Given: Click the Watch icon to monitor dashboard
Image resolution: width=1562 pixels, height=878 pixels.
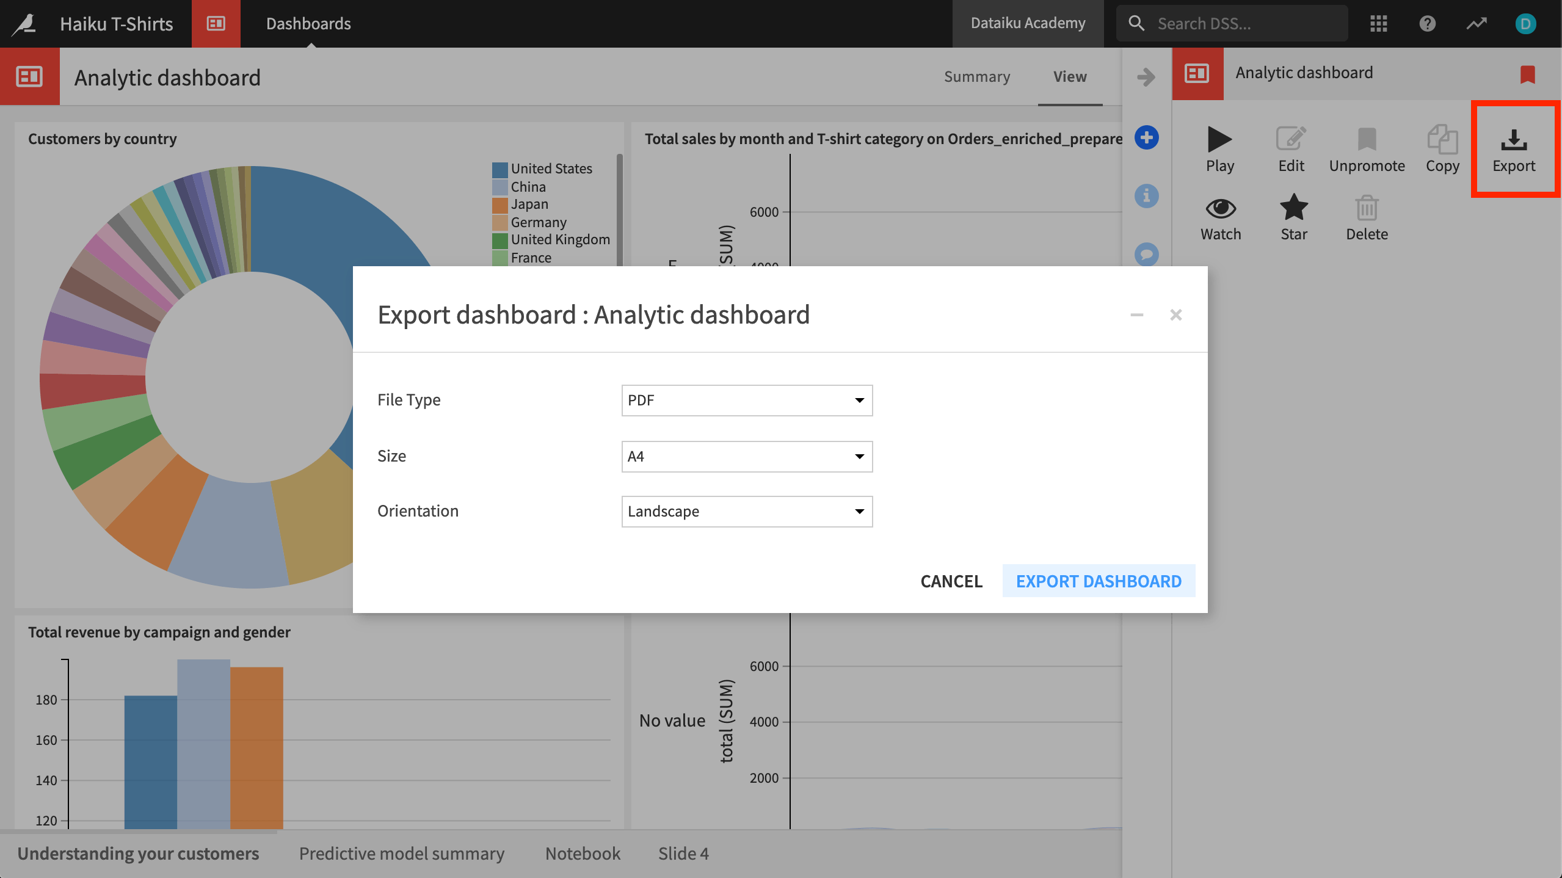Looking at the screenshot, I should (x=1220, y=219).
